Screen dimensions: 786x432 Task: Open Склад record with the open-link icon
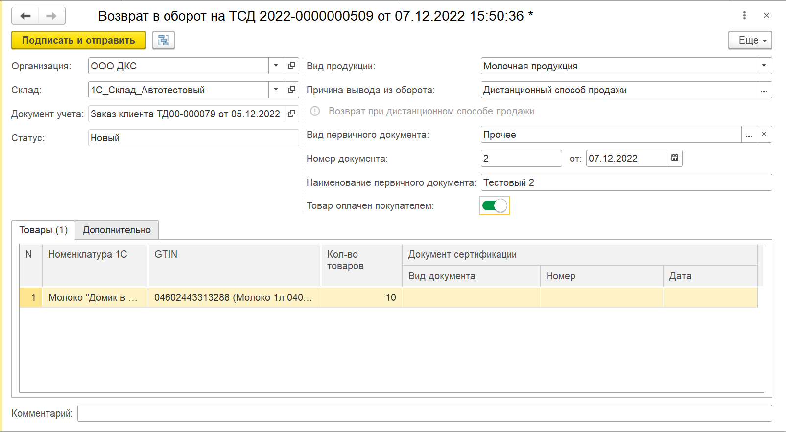click(291, 90)
